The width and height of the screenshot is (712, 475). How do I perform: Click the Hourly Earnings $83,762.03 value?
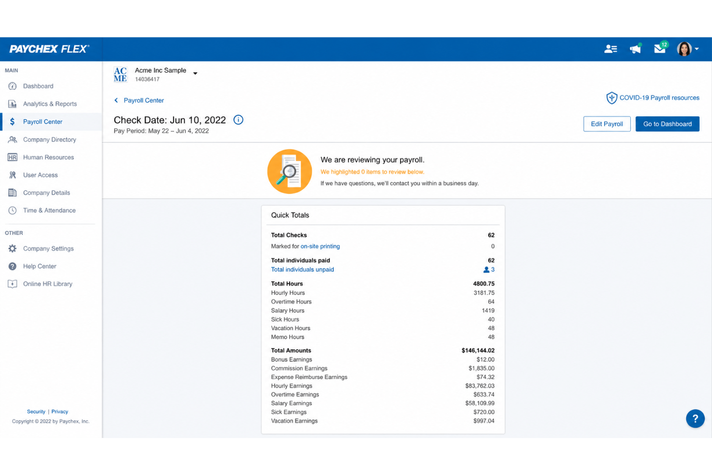tap(480, 386)
